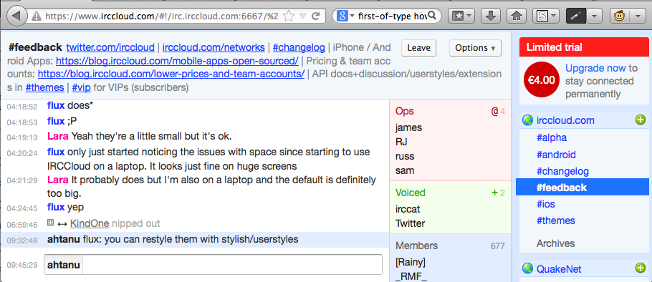Open the Greasemonkey dropdown arrow
Image resolution: width=652 pixels, height=282 pixels.
tap(638, 16)
